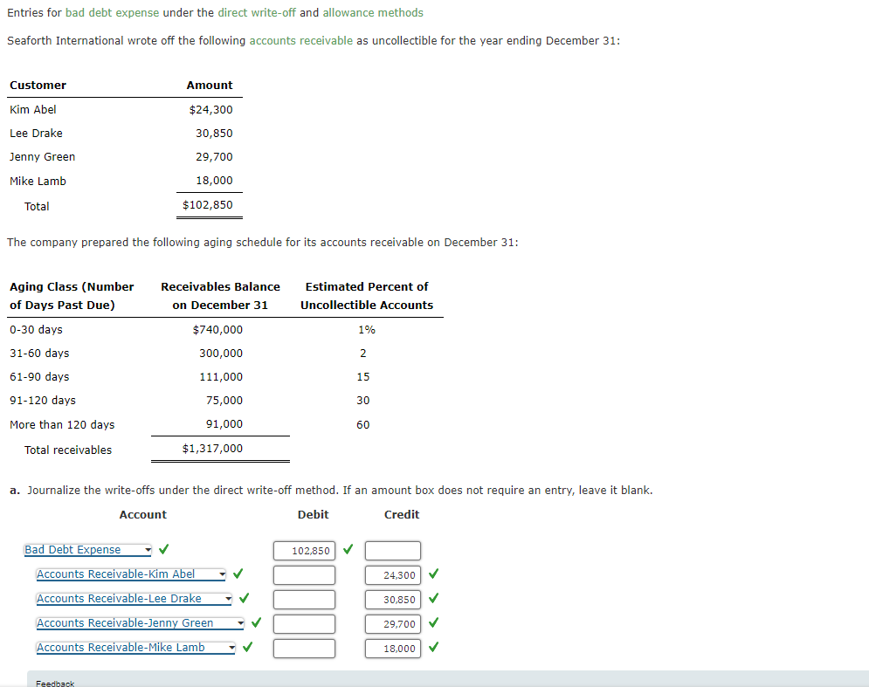Screen dimensions: 869x687
Task: Click the checkmark beside Mike Lamb's 18,000 credit
Action: click(x=433, y=648)
